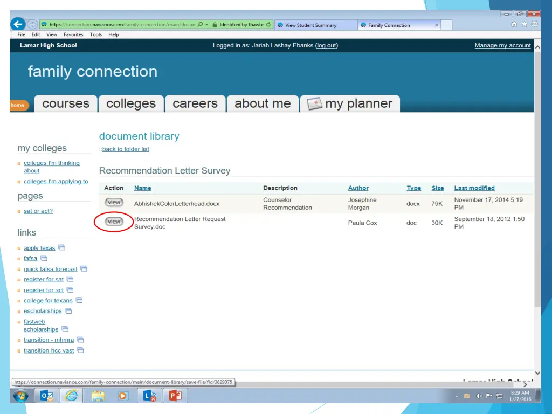Click the volume speaker icon in system tray
This screenshot has width=552, height=414.
coord(479,396)
